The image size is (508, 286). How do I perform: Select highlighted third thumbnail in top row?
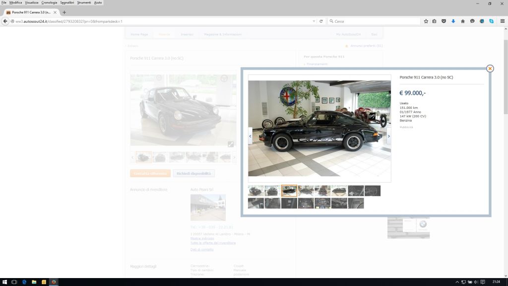289,191
